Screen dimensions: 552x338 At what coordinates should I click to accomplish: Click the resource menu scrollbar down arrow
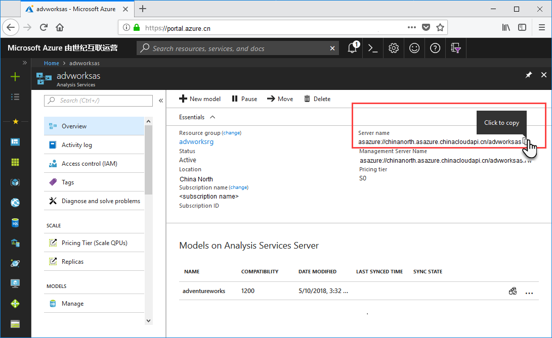(x=149, y=320)
